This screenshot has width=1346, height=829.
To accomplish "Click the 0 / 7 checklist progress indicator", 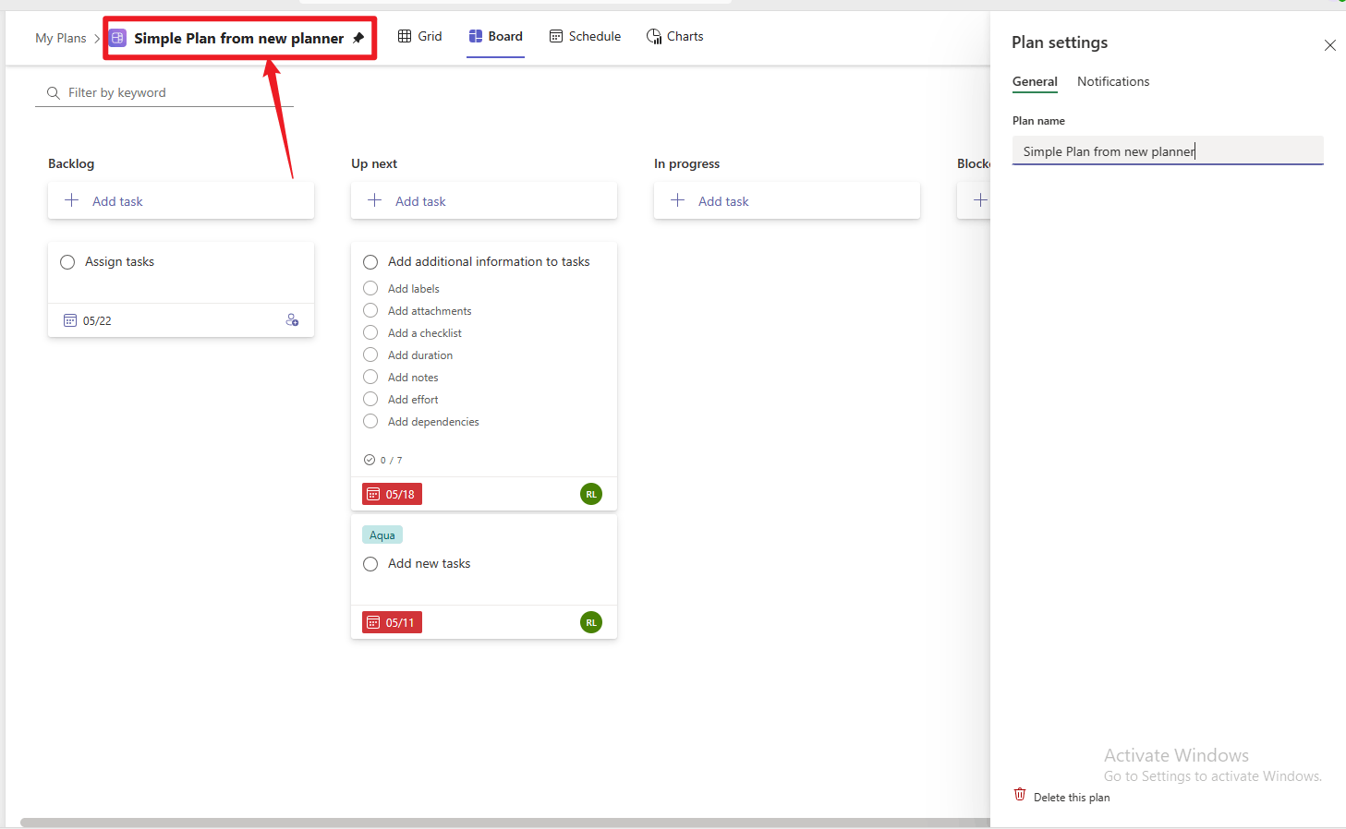I will click(382, 460).
